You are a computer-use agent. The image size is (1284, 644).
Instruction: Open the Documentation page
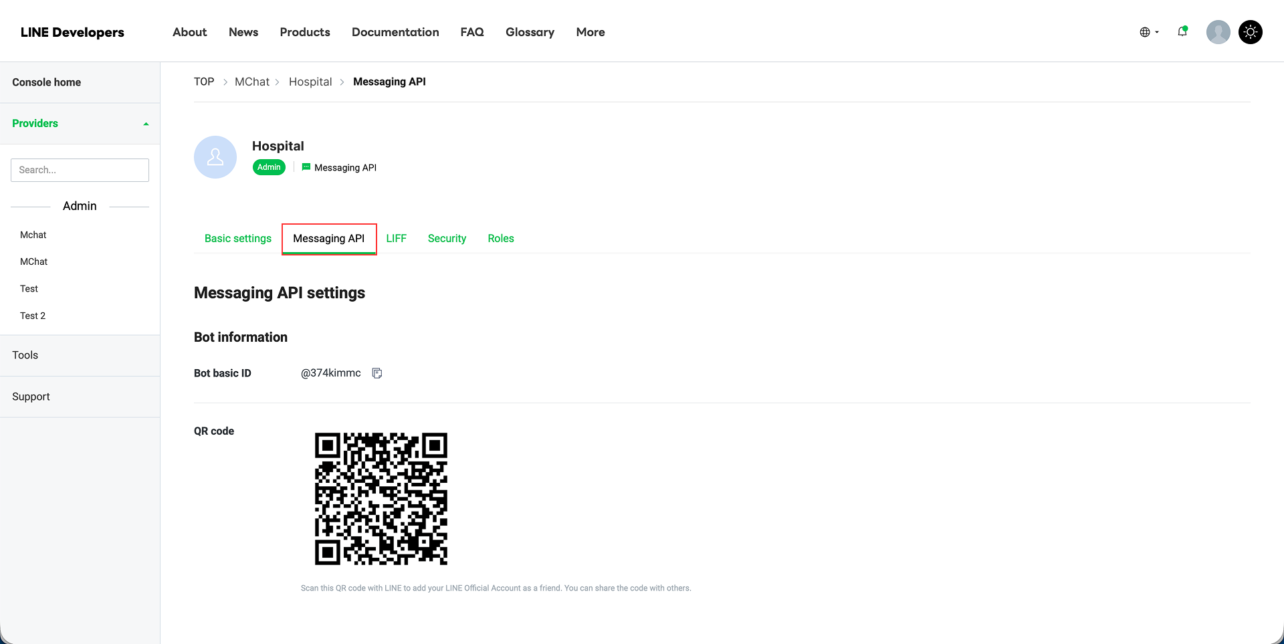click(395, 31)
